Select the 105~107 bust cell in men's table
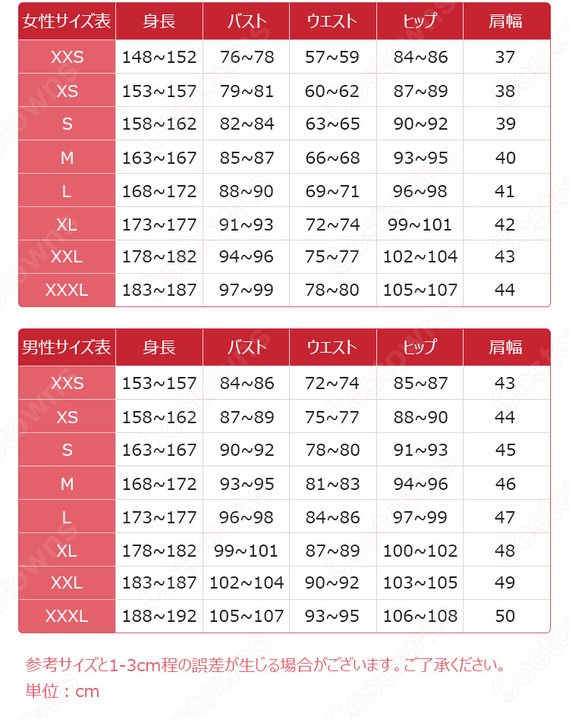 tap(247, 616)
